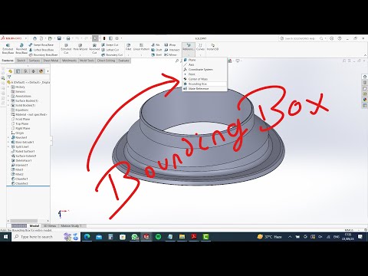Switch to the Surfaces ribbon tab
This screenshot has width=368, height=276.
tap(34, 61)
